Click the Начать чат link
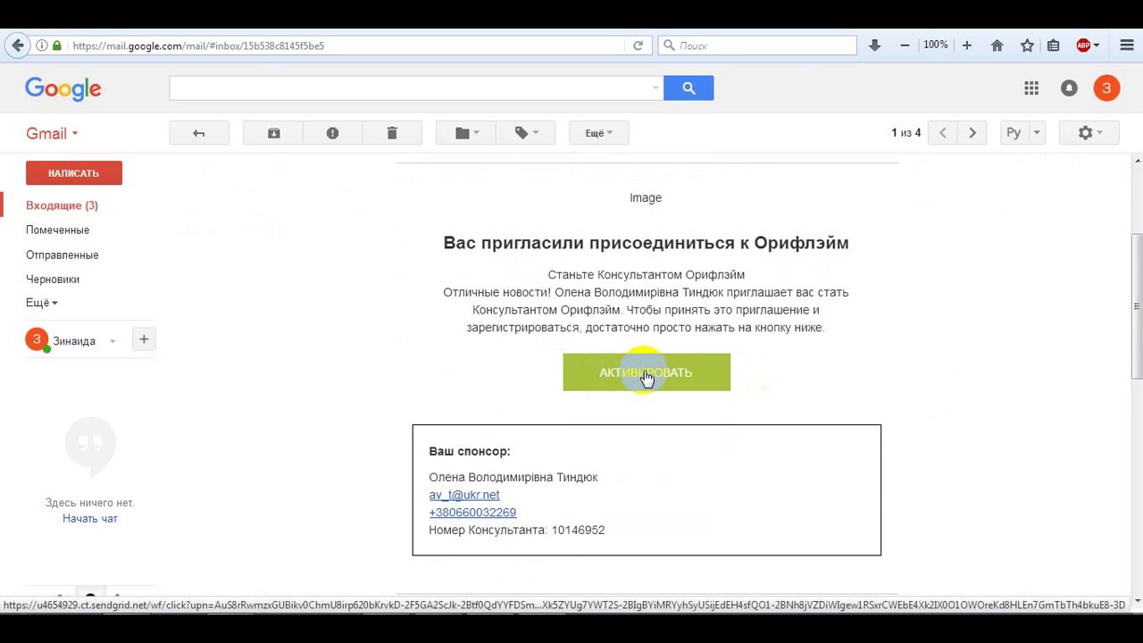The height and width of the screenshot is (643, 1143). click(x=90, y=519)
